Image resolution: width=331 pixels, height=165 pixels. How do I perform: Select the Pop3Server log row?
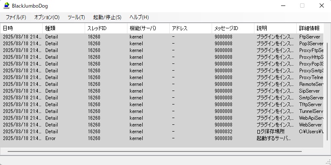click(162, 44)
